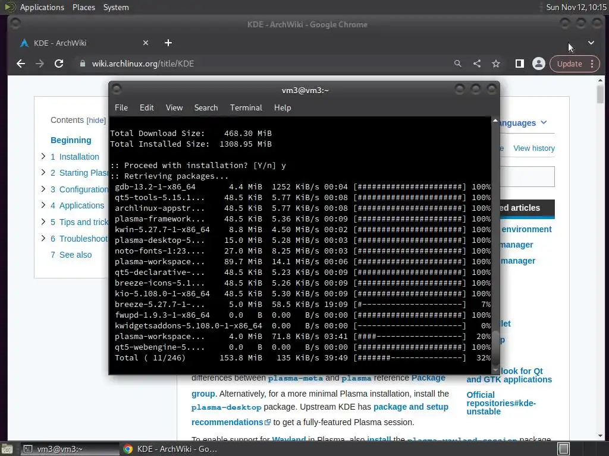Expand the Starting Plasma contents section
Image resolution: width=609 pixels, height=456 pixels.
(x=43, y=173)
